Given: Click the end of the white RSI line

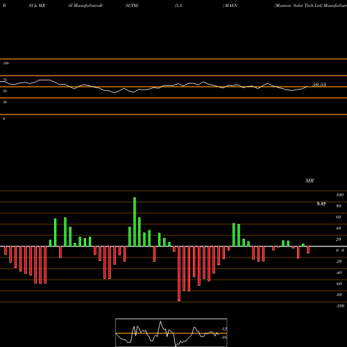Looking at the screenshot, I should (x=307, y=87).
